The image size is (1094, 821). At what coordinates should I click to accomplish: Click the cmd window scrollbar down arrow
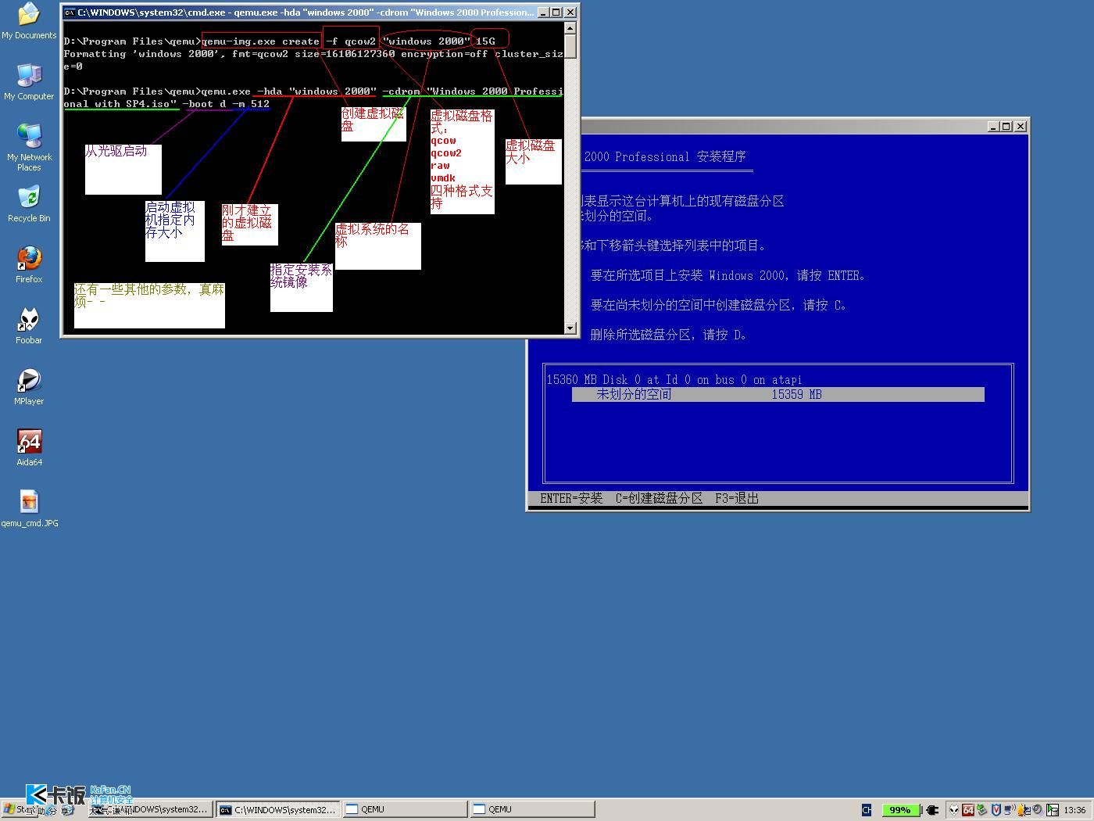pos(570,328)
